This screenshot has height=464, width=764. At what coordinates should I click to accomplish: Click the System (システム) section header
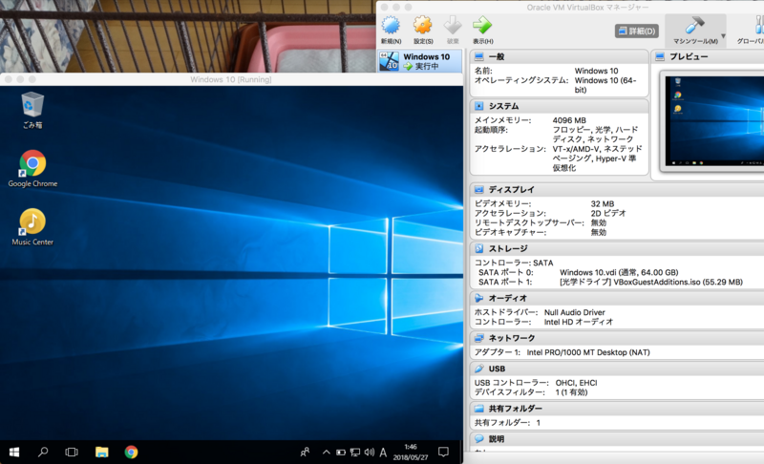[559, 106]
